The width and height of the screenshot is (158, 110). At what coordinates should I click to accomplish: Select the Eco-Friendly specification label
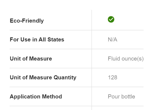pos(27,21)
